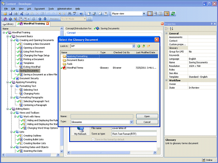The height and width of the screenshot is (163, 218).
Task: Toggle Save in this format by default
Action: [93, 139]
